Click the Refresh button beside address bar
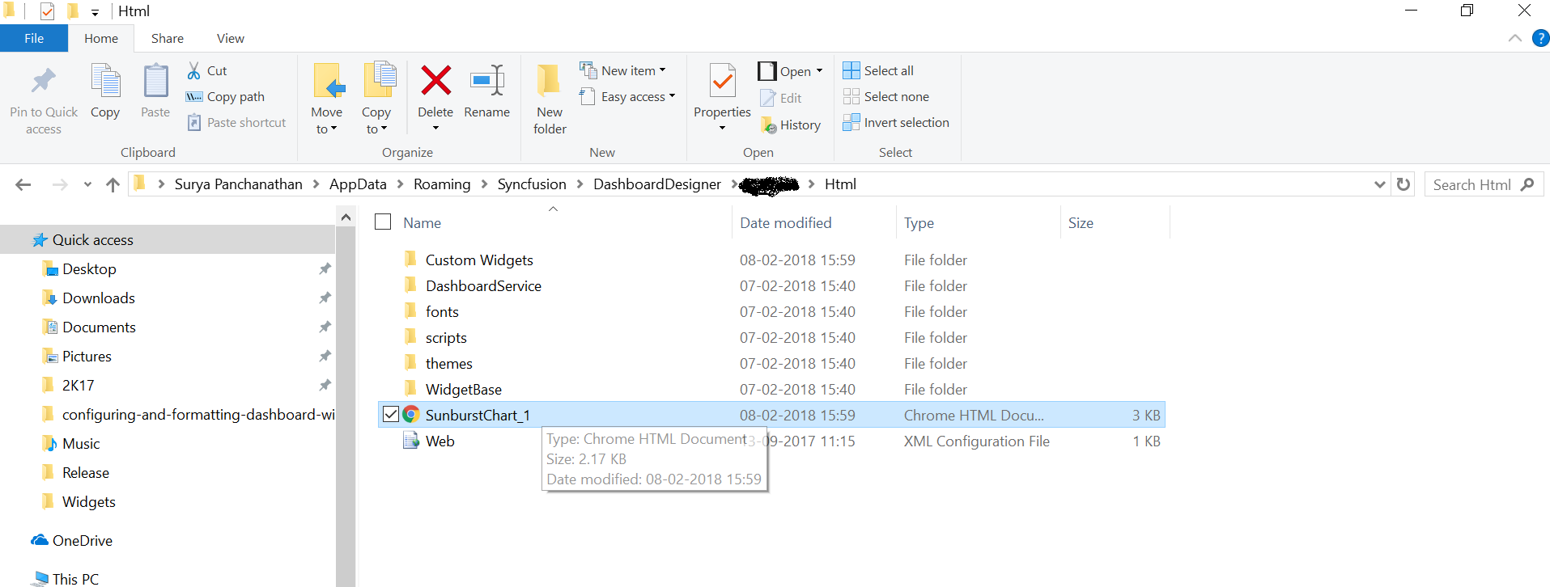The width and height of the screenshot is (1550, 587). [1403, 184]
